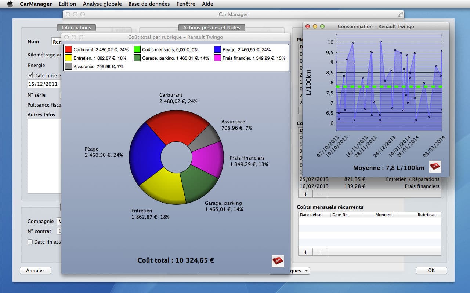This screenshot has height=293, width=470.
Task: Sort recurring costs by Date début column
Action: [314, 215]
